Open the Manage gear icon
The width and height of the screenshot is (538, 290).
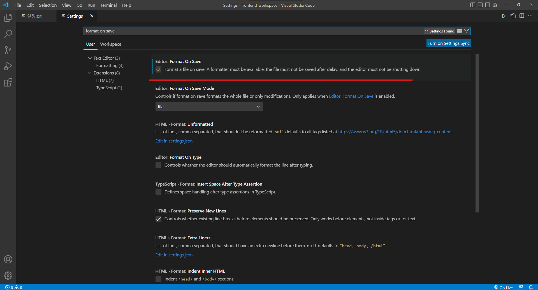click(8, 276)
